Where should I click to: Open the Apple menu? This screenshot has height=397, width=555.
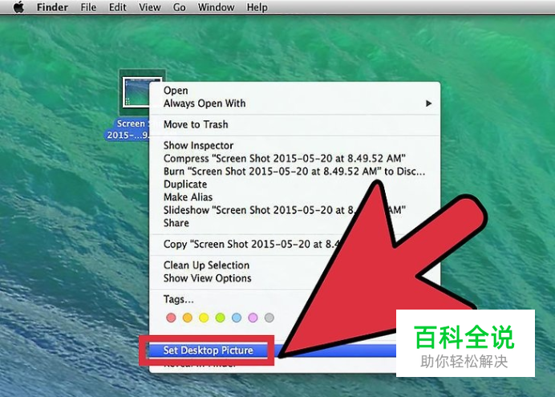(x=18, y=7)
